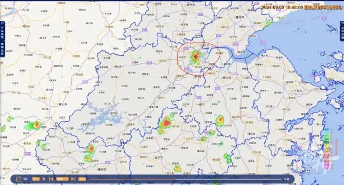The height and width of the screenshot is (185, 344).
Task: Open the orange dropdown between the frame-step buttons
Action: point(62,179)
